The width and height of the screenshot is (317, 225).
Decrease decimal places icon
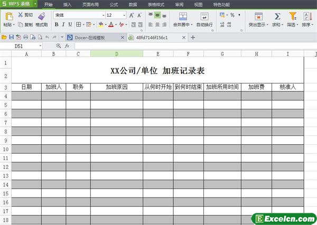click(x=229, y=25)
